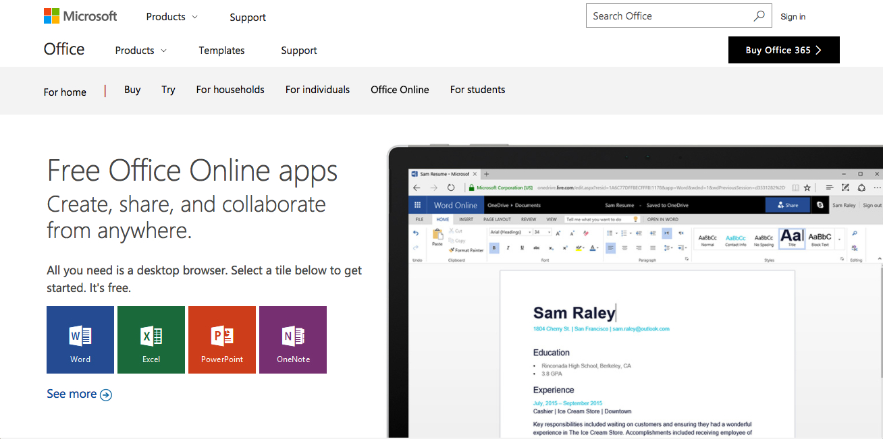Open the Excel Online tile

click(151, 340)
